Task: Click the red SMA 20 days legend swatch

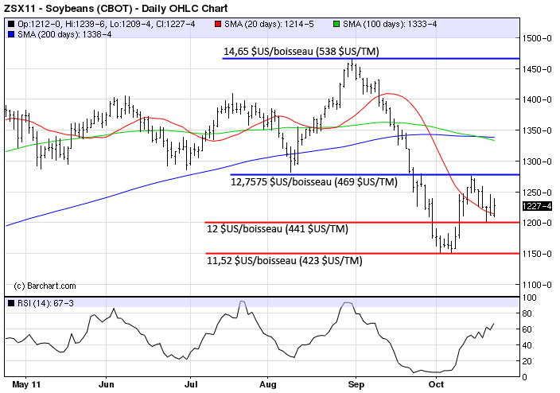Action: pyautogui.click(x=220, y=25)
